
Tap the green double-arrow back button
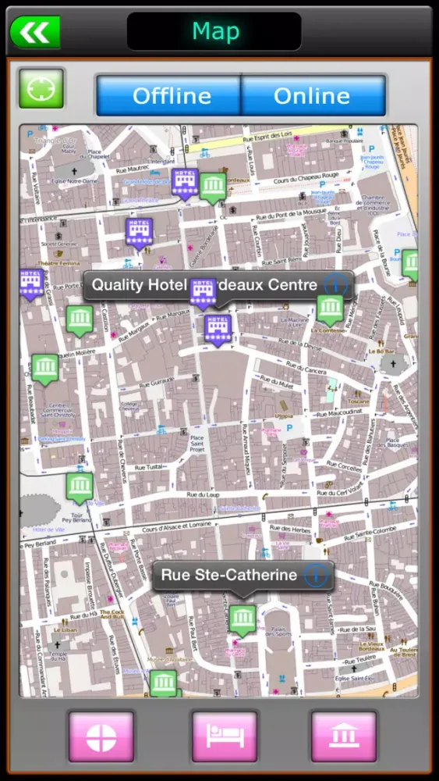(x=35, y=32)
